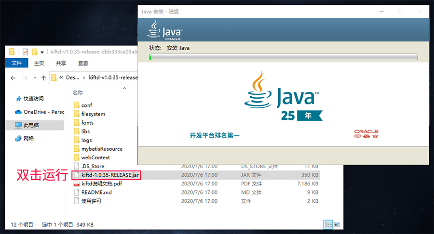This screenshot has width=434, height=234.
Task: Switch to large icons view layout
Action: click(337, 224)
